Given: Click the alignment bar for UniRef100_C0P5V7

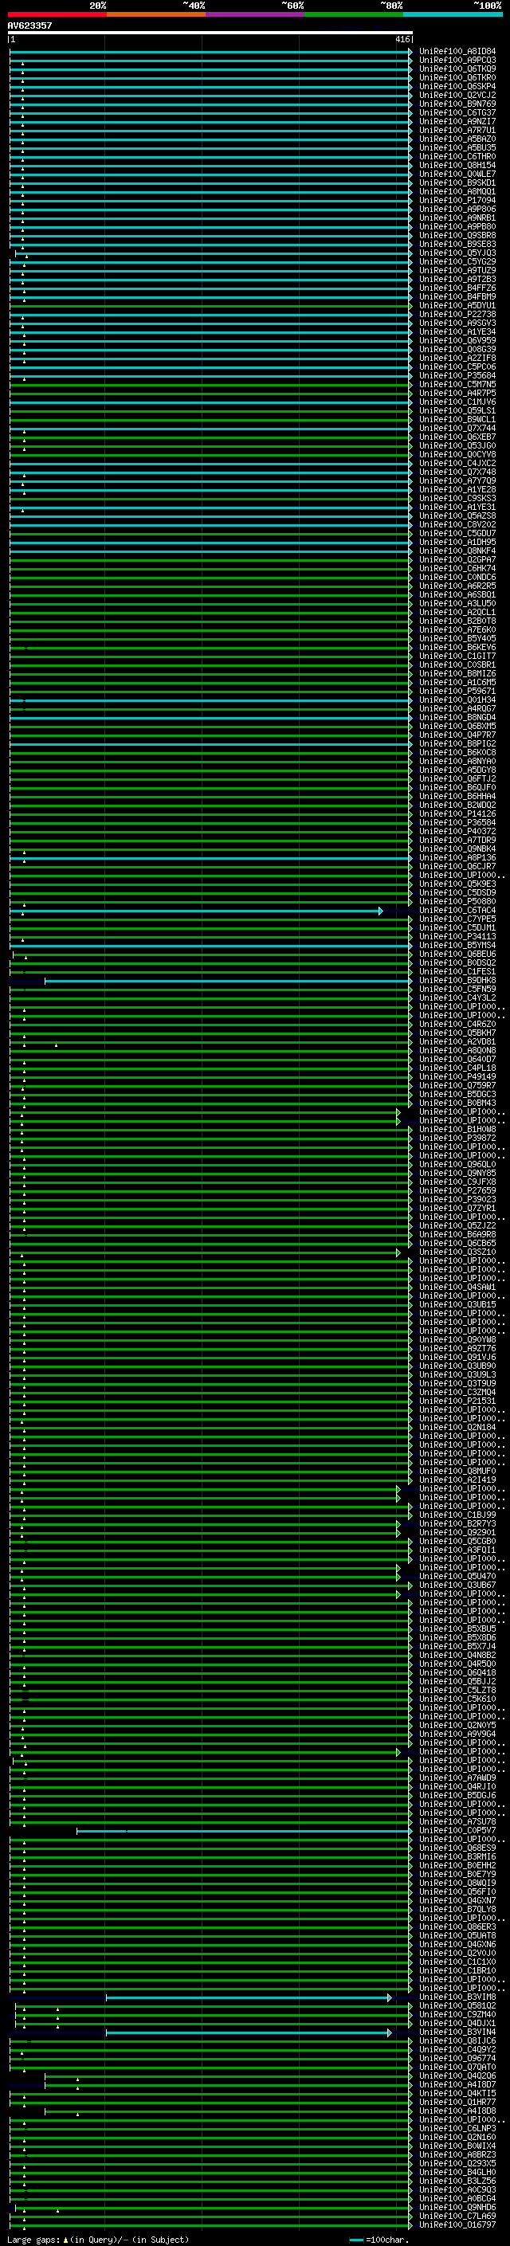Looking at the screenshot, I should (x=244, y=1831).
